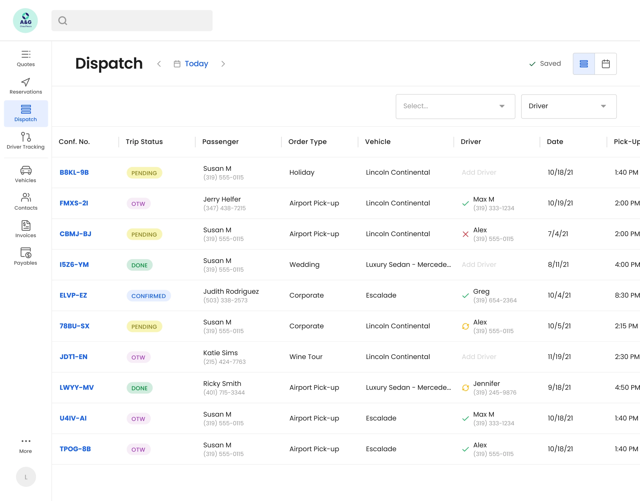Open the Payables section
The height and width of the screenshot is (501, 640).
coord(26,256)
